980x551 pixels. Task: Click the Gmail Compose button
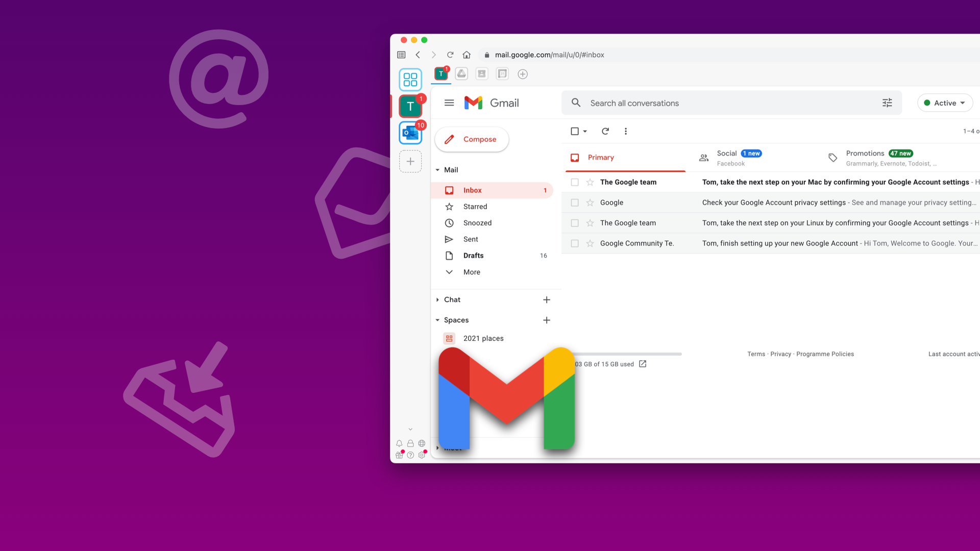click(x=471, y=139)
